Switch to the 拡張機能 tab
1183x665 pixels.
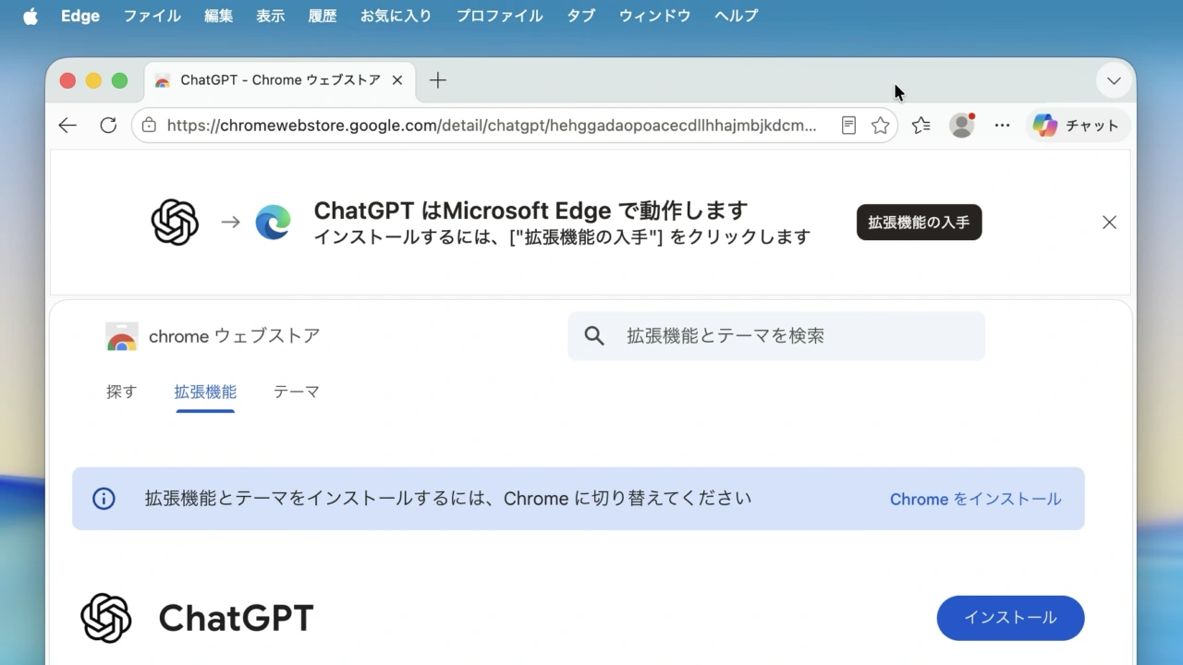click(205, 392)
